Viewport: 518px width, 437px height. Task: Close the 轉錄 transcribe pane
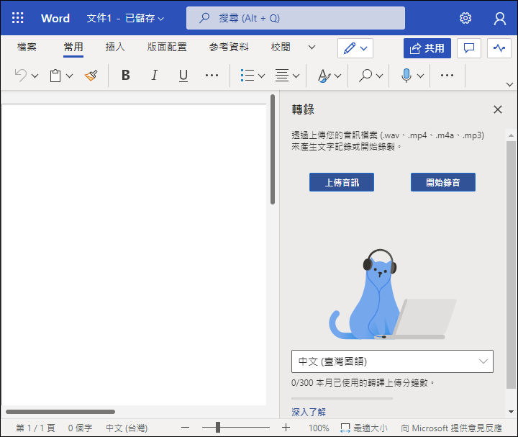498,109
